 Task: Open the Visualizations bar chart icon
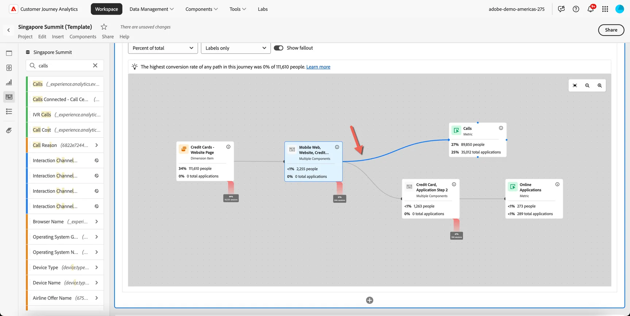pos(9,82)
